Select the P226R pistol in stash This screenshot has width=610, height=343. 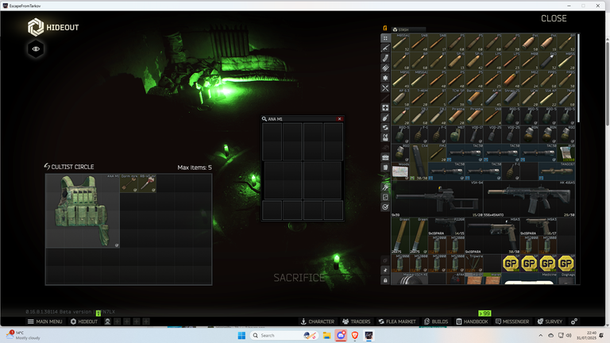click(x=446, y=226)
